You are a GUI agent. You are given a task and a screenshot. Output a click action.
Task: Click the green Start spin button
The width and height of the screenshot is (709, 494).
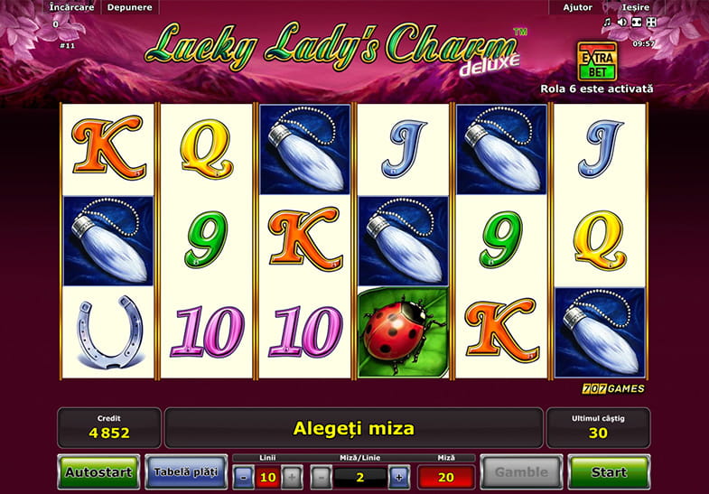[609, 471]
